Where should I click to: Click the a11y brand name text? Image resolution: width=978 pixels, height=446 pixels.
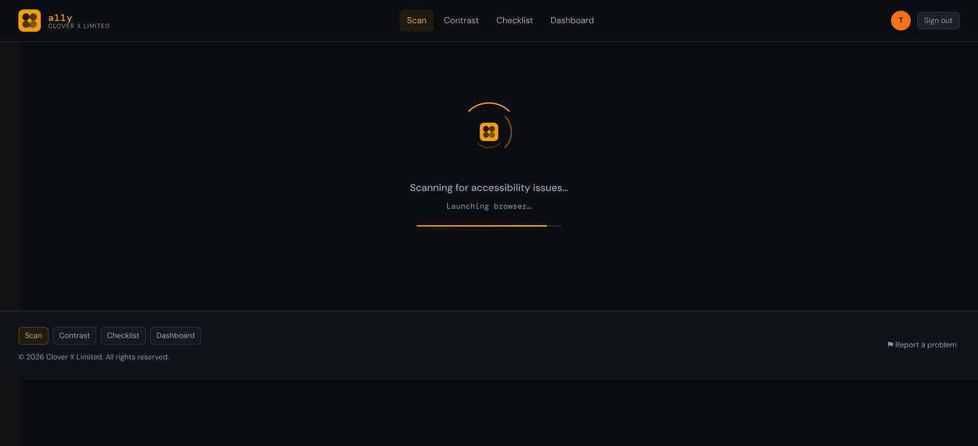tap(60, 18)
